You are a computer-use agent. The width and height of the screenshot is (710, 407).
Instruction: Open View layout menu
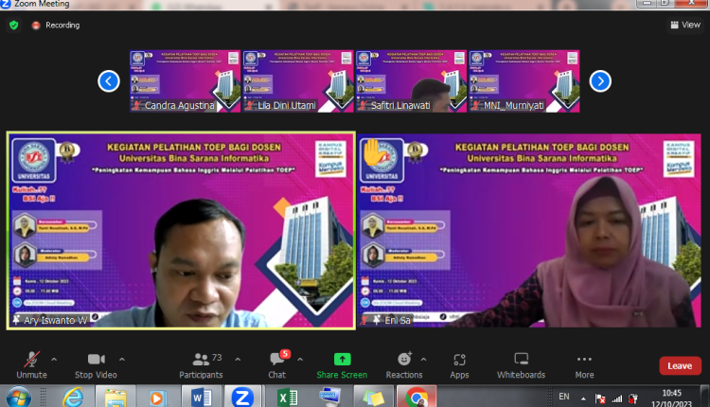click(x=685, y=25)
